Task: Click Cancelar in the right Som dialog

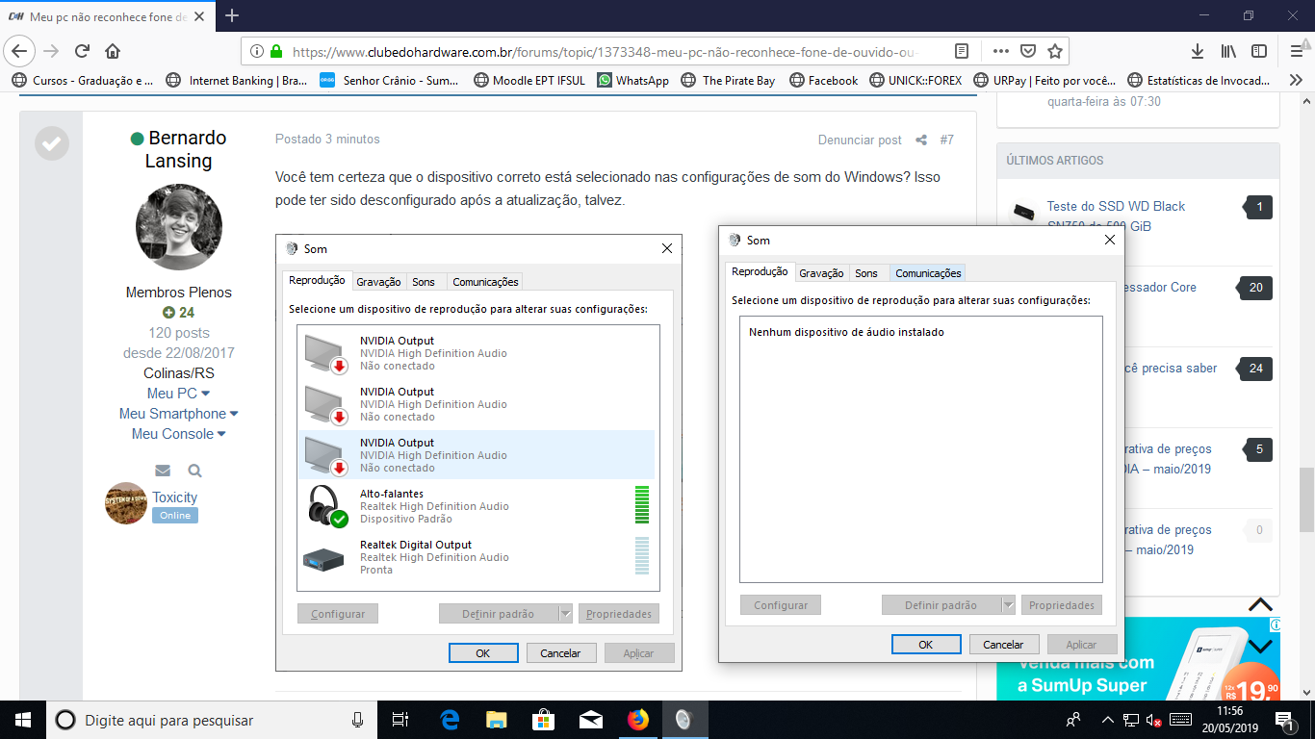Action: pos(1003,645)
